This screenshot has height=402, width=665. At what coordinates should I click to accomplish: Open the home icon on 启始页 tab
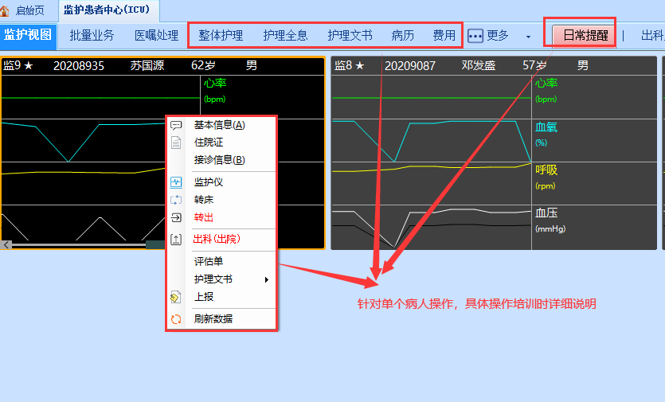click(x=4, y=10)
